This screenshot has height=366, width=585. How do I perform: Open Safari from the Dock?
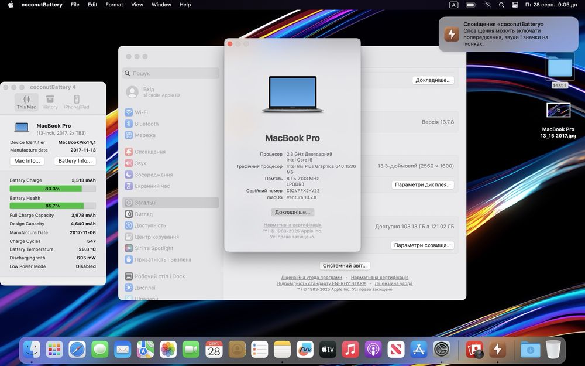coord(77,350)
